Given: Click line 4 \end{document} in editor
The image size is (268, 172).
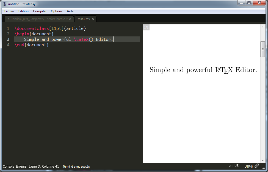Looking at the screenshot, I should 32,45.
